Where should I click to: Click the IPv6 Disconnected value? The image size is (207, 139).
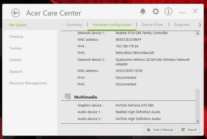click(126, 84)
